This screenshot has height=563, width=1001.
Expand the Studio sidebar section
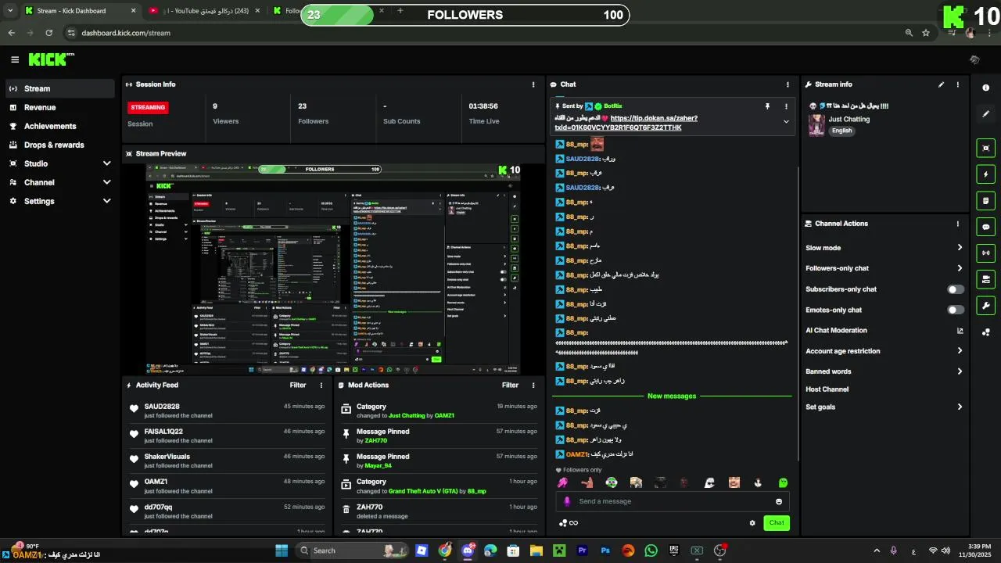click(x=107, y=163)
